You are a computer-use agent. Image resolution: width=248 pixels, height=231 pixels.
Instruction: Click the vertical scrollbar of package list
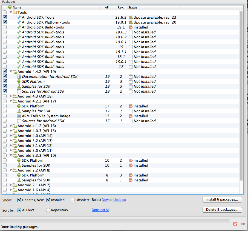pyautogui.click(x=241, y=96)
